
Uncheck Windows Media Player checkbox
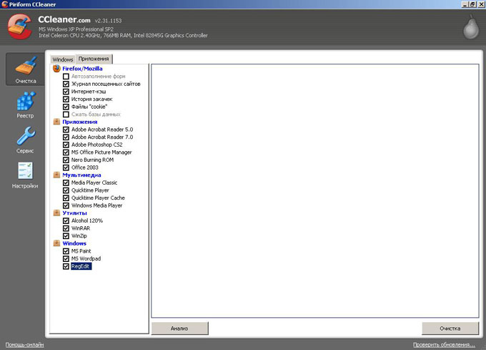66,205
